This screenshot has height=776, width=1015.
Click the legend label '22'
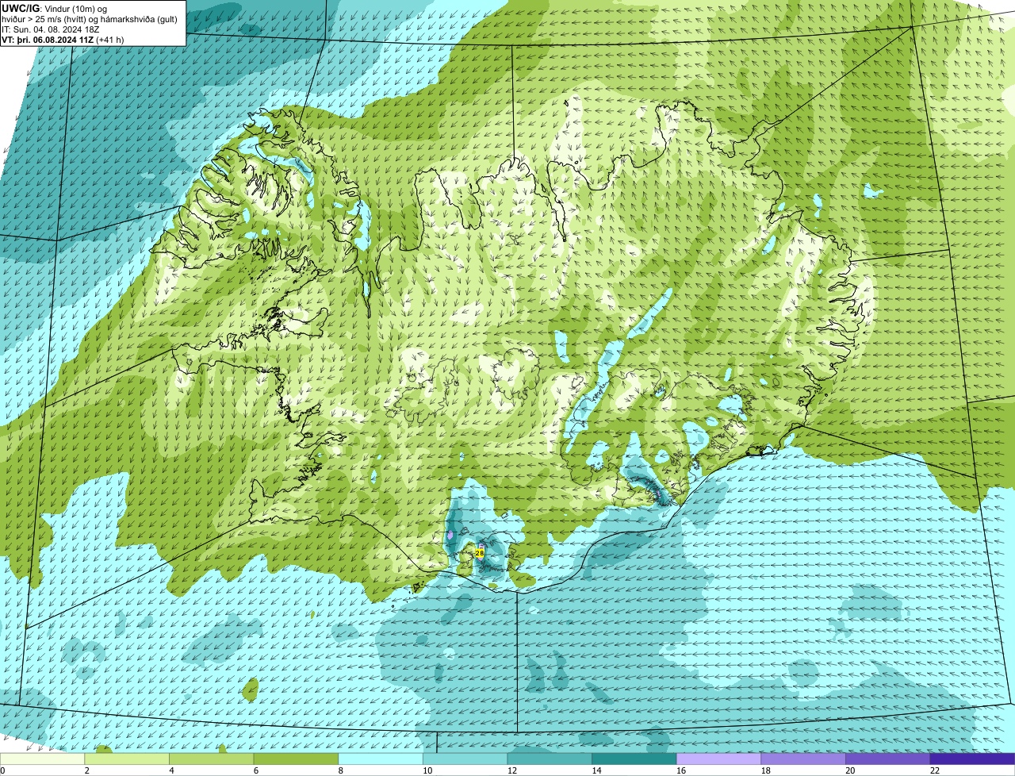point(935,770)
